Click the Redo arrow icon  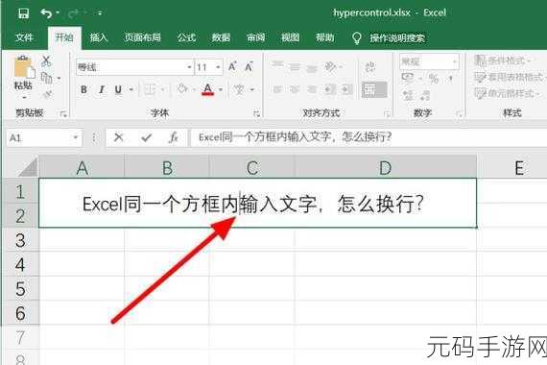click(74, 13)
